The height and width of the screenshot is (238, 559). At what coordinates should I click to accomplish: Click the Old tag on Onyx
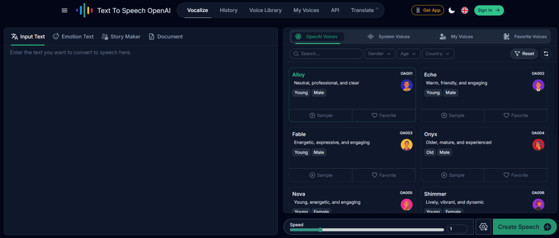point(430,152)
